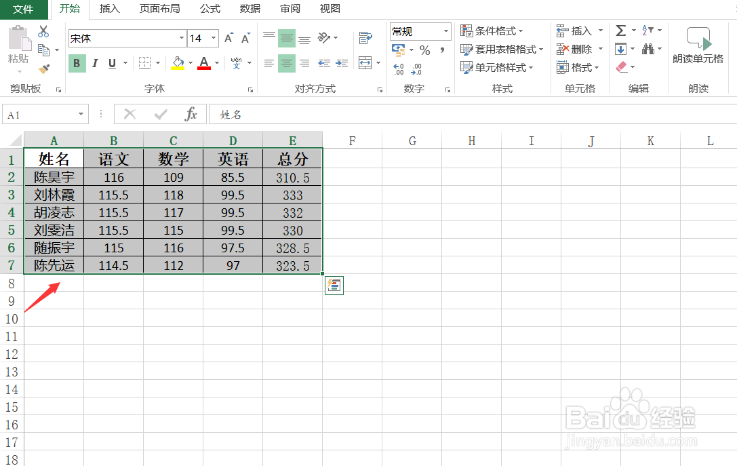Switch to the 公式 tab

(x=210, y=9)
